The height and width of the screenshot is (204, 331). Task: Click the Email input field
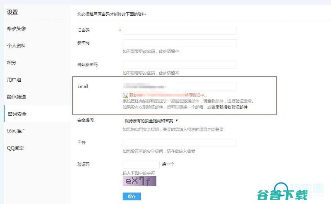[180, 86]
